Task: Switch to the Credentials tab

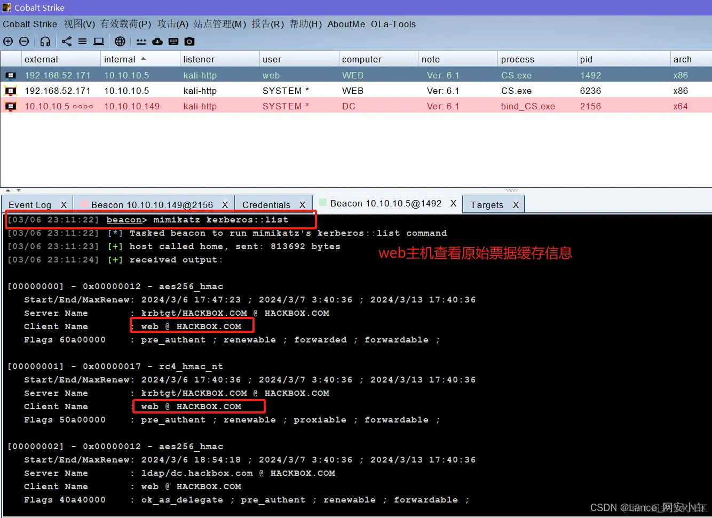Action: (x=266, y=205)
